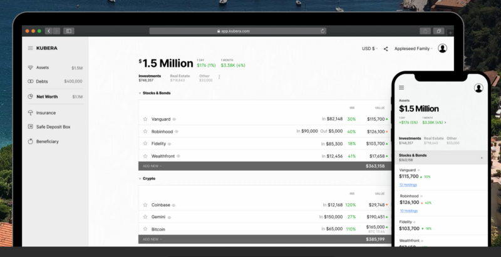Select the Real Estate tab on phone

tap(433, 141)
